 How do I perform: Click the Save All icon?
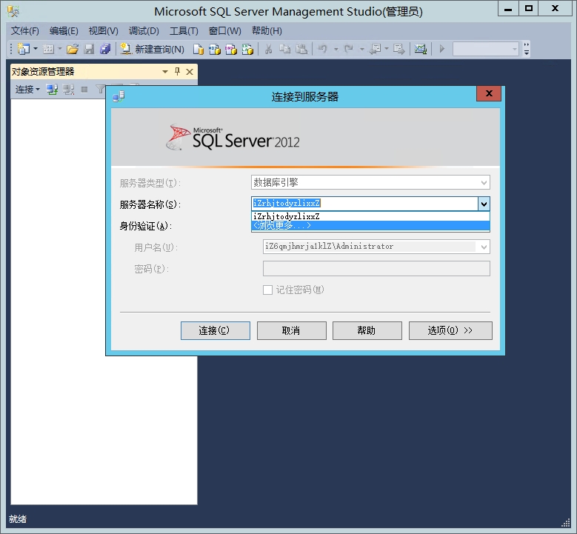[105, 49]
